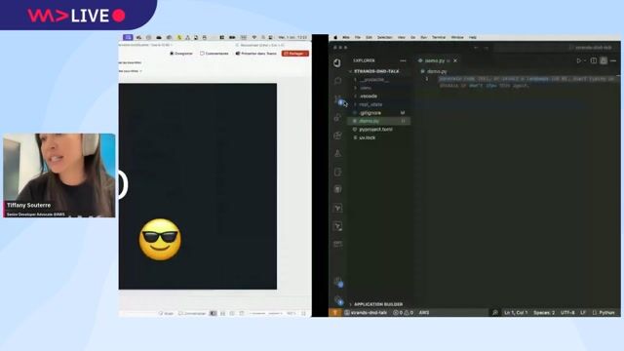Open the activity bar icon with the blue badge
Viewport: 624px width, 351px height.
pos(338,99)
